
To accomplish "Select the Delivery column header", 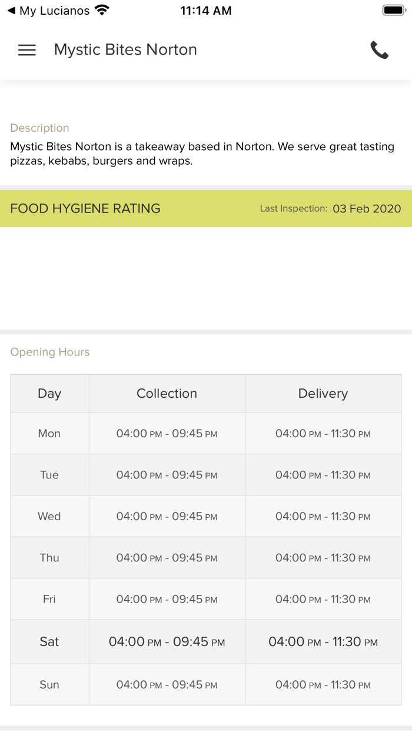I will (323, 394).
